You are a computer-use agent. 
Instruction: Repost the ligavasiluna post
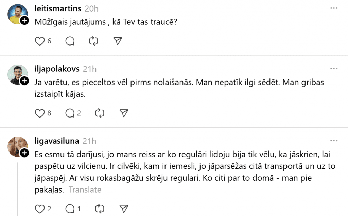tap(100, 208)
